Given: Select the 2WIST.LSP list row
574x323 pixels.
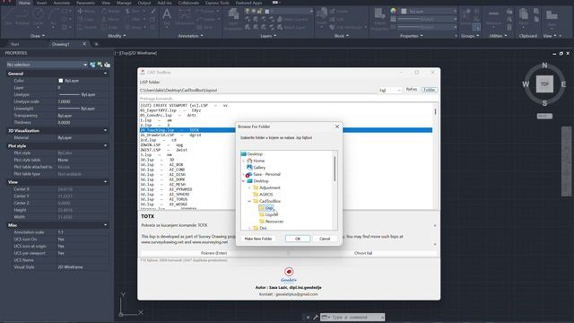Looking at the screenshot, I should click(x=285, y=150).
